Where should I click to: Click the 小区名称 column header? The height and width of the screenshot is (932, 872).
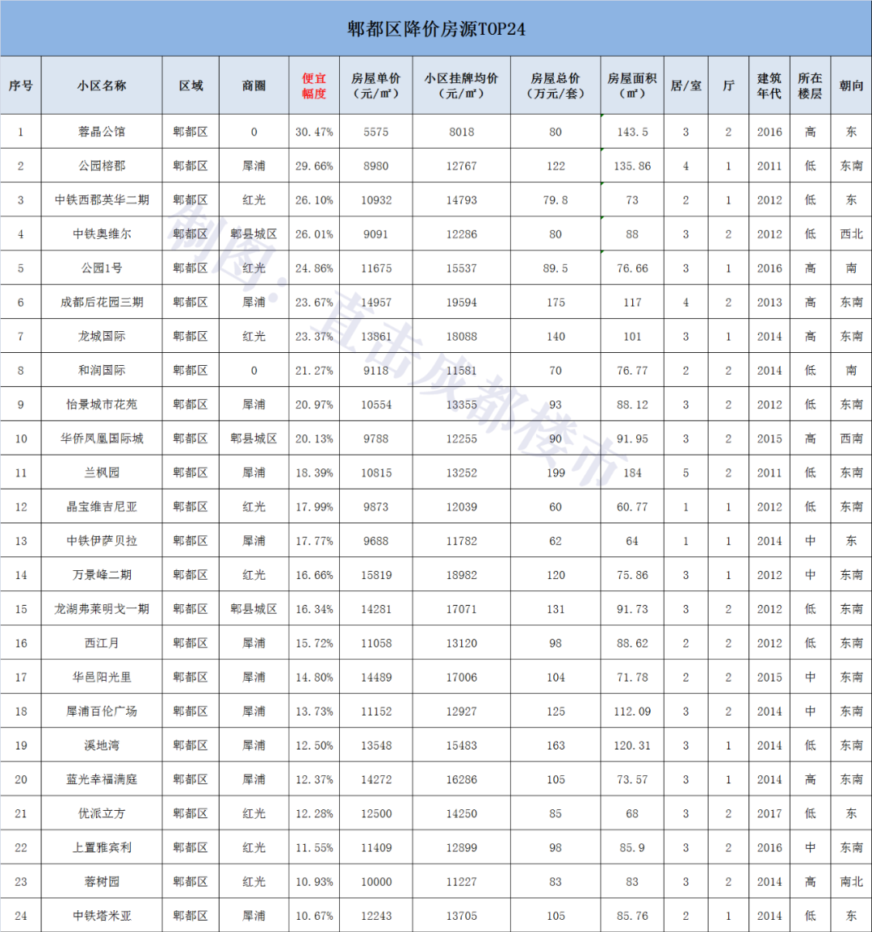pyautogui.click(x=102, y=86)
